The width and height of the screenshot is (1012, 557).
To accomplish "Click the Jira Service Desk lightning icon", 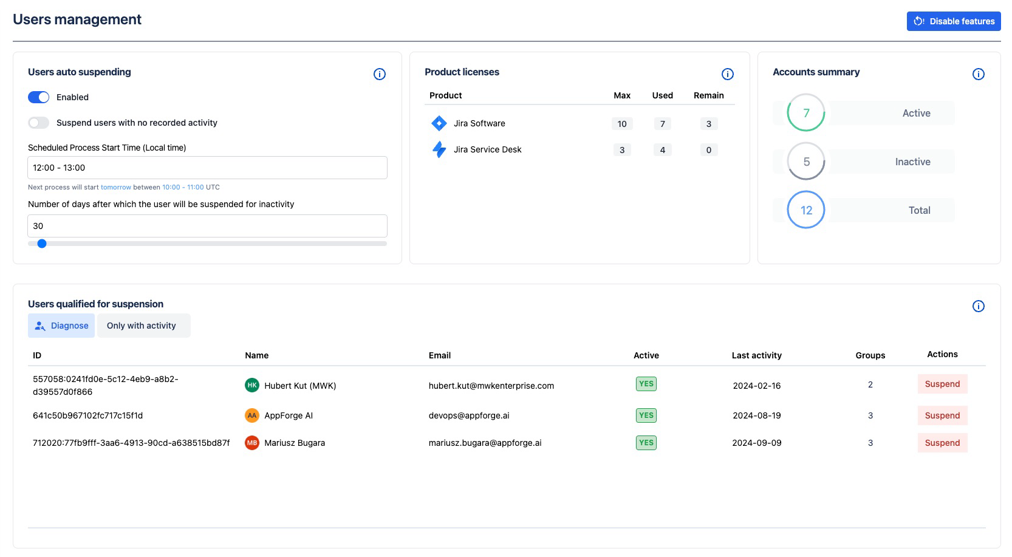I will (x=439, y=149).
